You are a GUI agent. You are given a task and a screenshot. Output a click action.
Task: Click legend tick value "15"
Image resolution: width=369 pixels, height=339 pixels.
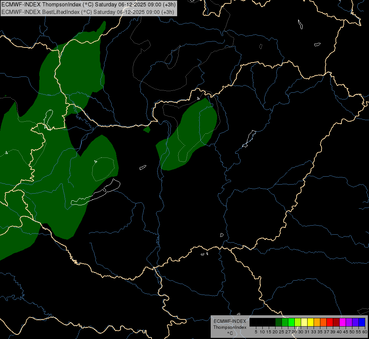click(x=269, y=332)
